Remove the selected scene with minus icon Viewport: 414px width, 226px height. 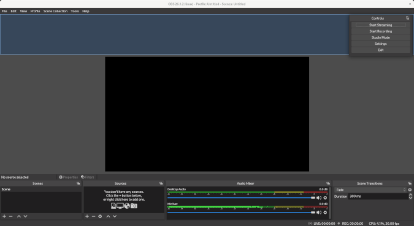[11, 216]
